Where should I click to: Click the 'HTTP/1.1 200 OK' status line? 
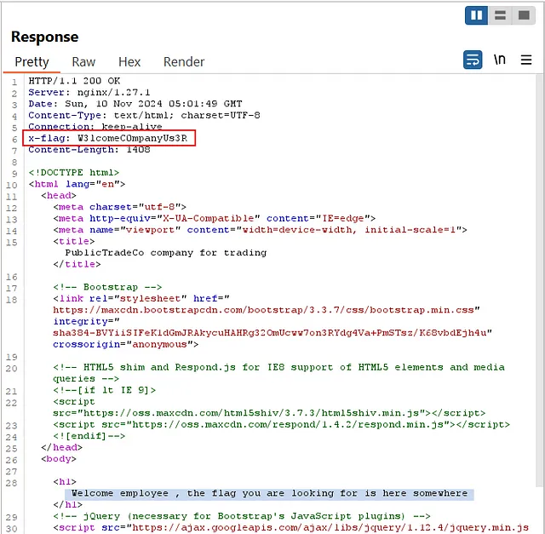tap(74, 81)
